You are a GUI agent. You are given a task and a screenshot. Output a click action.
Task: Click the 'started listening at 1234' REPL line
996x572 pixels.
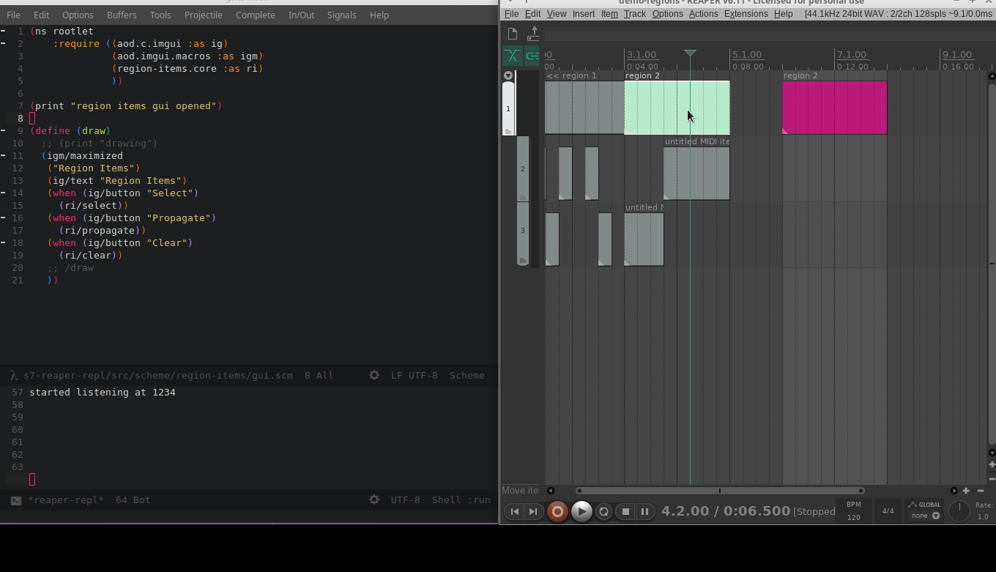coord(103,392)
